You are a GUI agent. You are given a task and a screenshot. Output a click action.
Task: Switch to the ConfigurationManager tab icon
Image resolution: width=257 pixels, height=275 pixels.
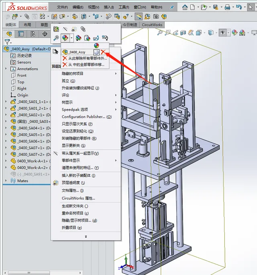click(33, 34)
